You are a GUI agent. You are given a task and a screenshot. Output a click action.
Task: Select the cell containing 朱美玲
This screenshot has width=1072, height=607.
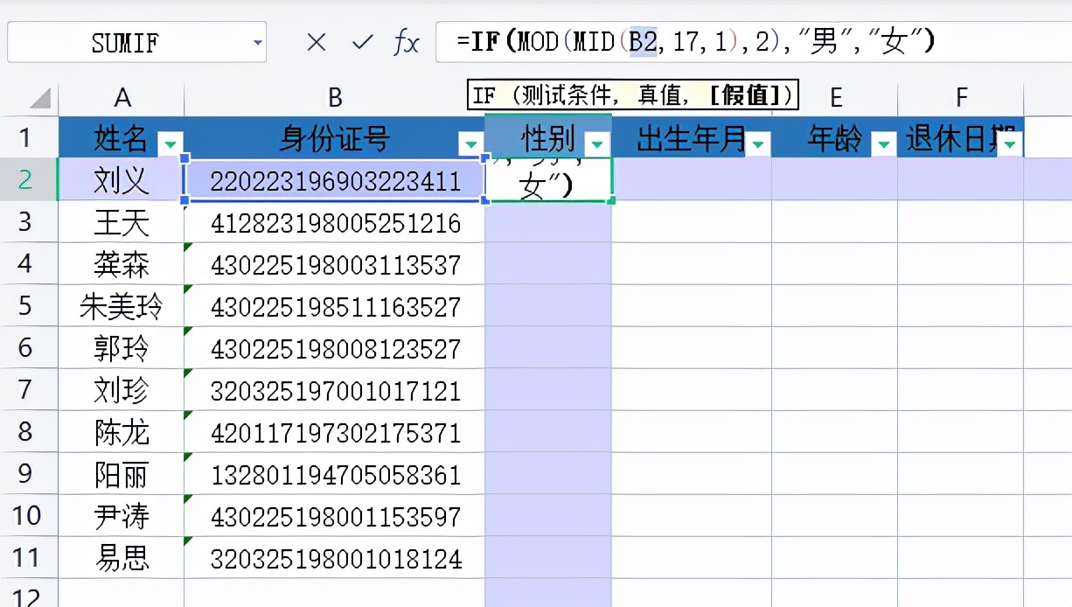click(x=122, y=306)
